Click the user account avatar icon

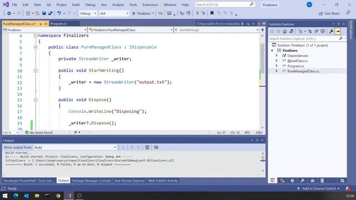point(309,4)
